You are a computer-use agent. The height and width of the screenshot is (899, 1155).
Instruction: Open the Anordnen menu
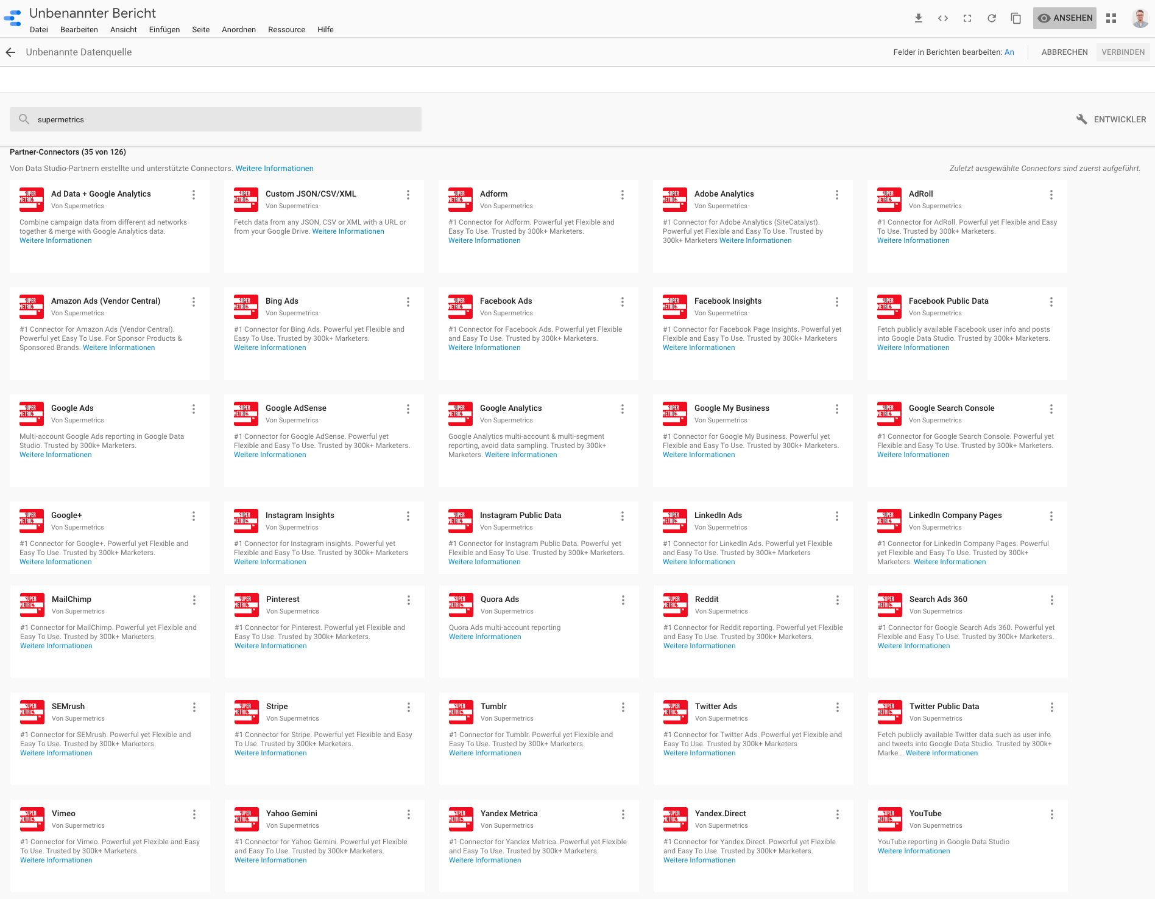239,30
